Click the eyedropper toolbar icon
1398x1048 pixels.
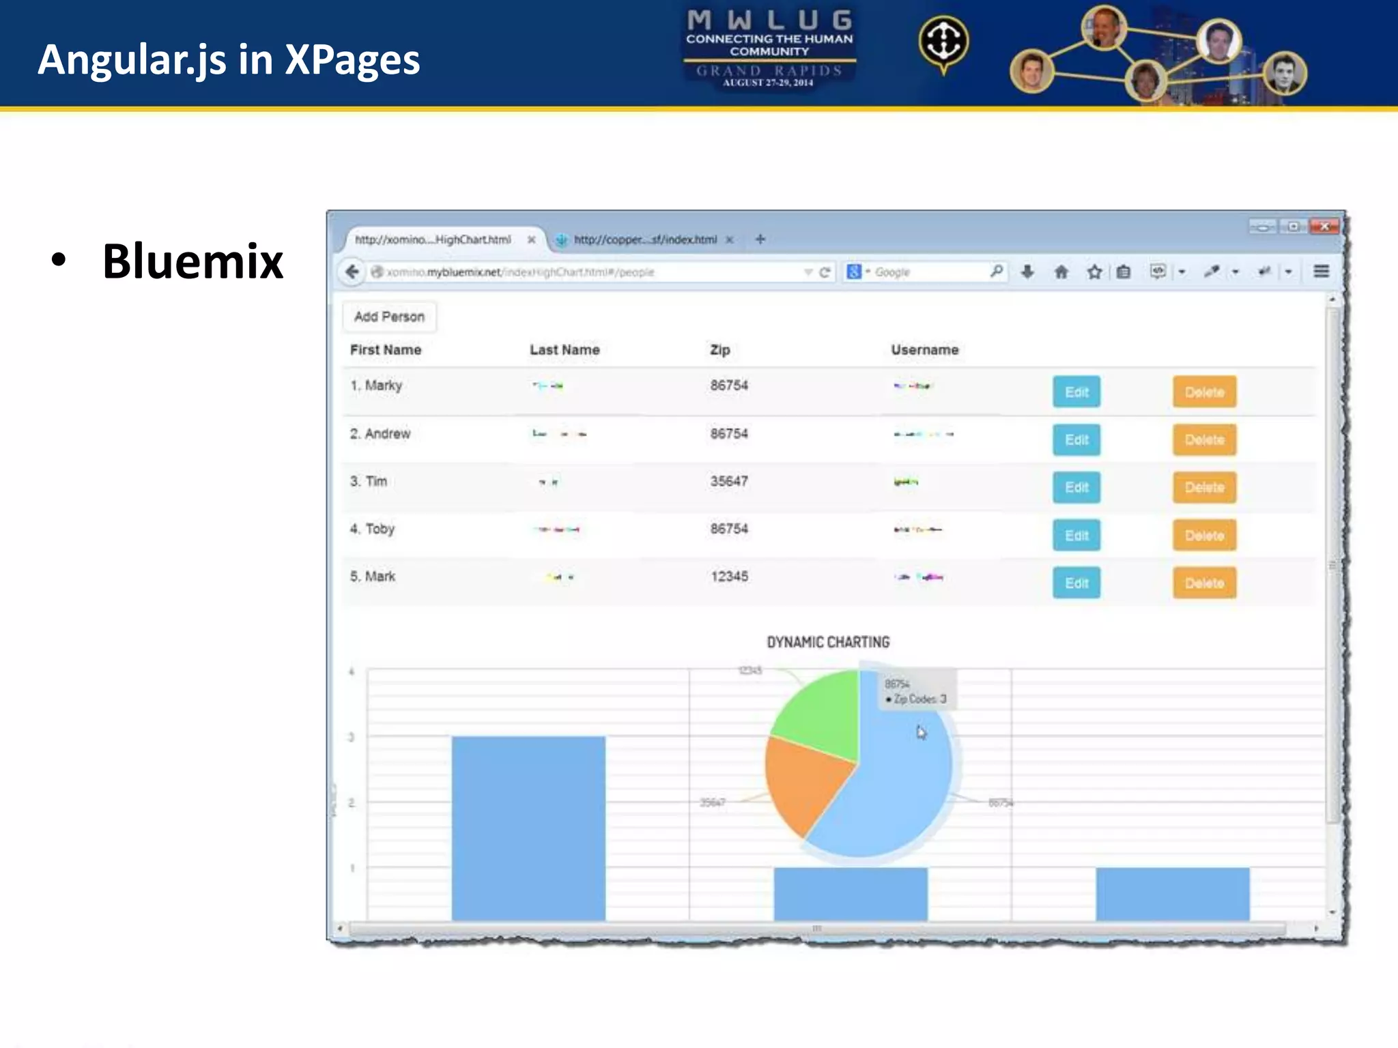tap(1212, 272)
